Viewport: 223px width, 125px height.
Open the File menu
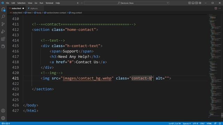[8, 3]
